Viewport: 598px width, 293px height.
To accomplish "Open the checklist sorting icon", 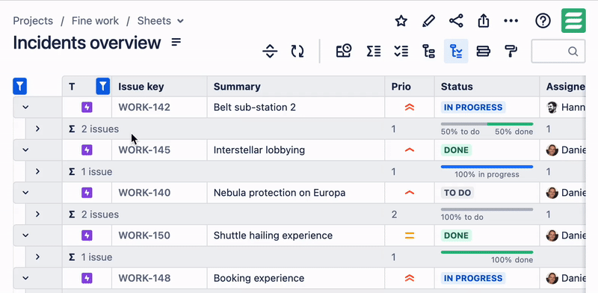I will 401,51.
